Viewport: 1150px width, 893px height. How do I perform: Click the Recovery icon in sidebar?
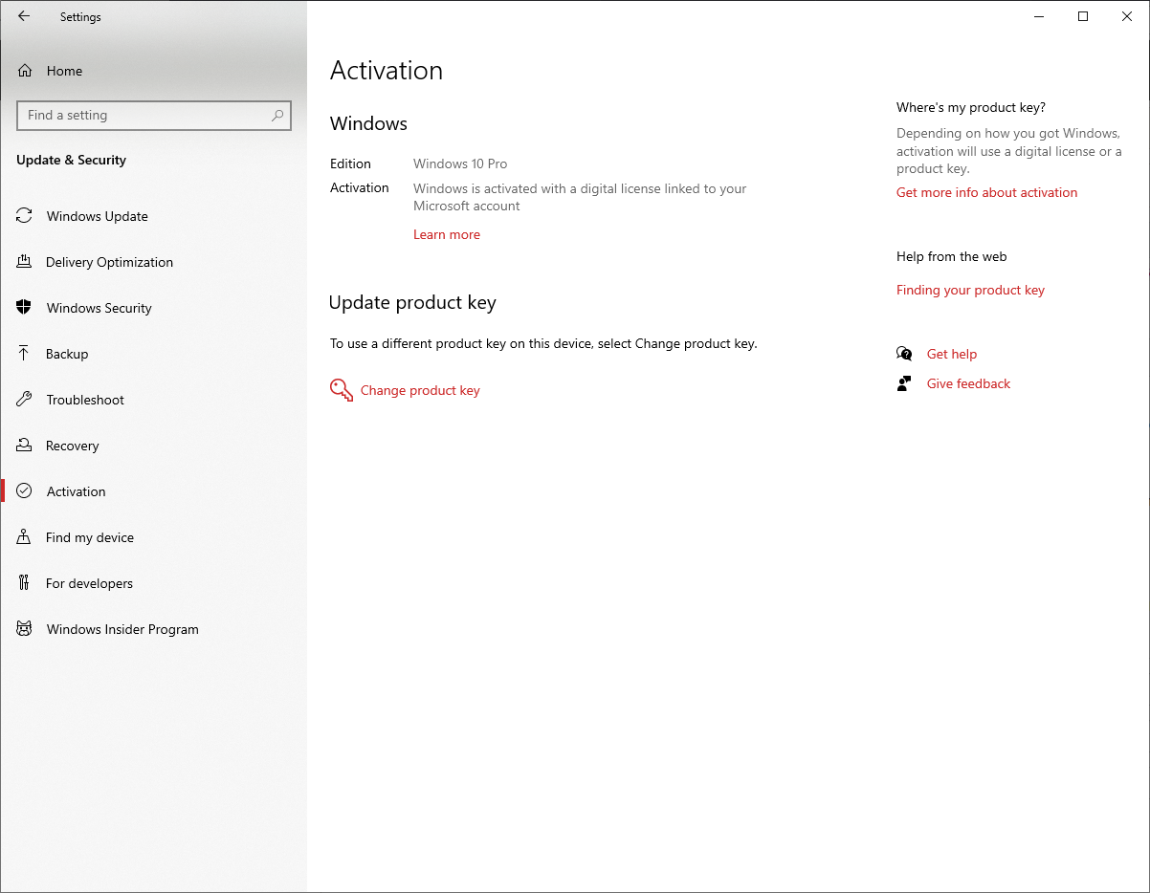point(25,446)
